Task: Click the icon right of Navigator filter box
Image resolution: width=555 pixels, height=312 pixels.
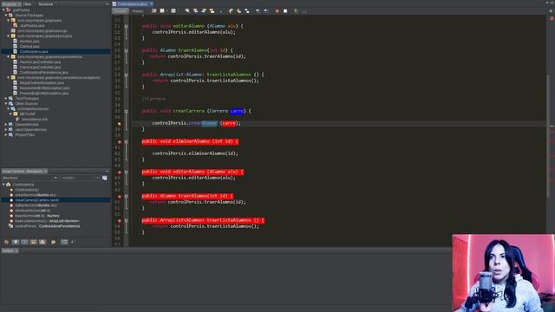Action: [105, 178]
